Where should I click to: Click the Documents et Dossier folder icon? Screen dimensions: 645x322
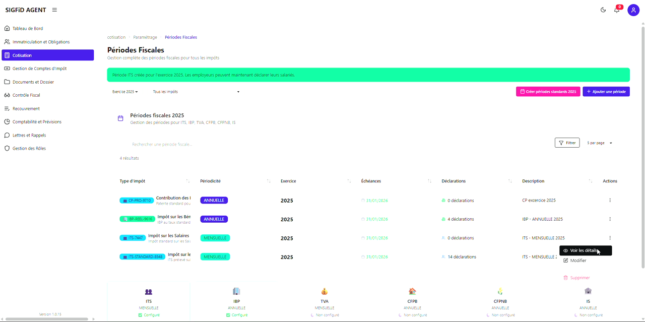tap(7, 82)
